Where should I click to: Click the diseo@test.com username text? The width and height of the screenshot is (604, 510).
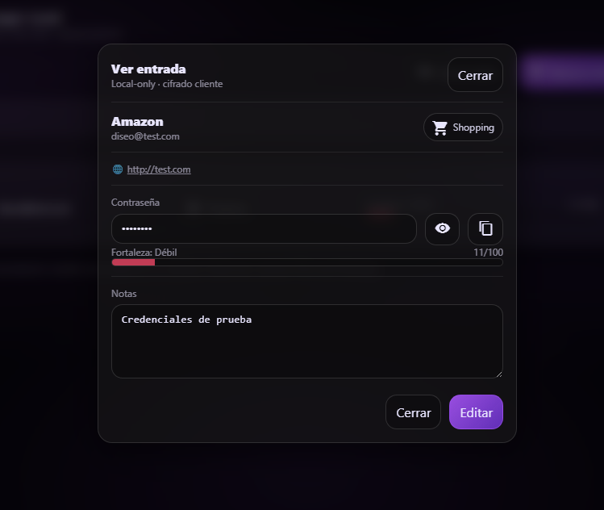(x=145, y=136)
